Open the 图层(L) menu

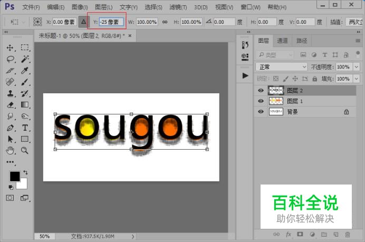pyautogui.click(x=103, y=7)
